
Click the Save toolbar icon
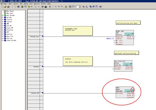coord(8,7)
